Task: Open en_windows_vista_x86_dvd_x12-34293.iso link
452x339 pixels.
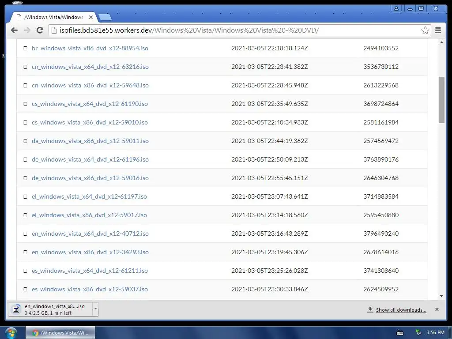Action: coord(90,252)
